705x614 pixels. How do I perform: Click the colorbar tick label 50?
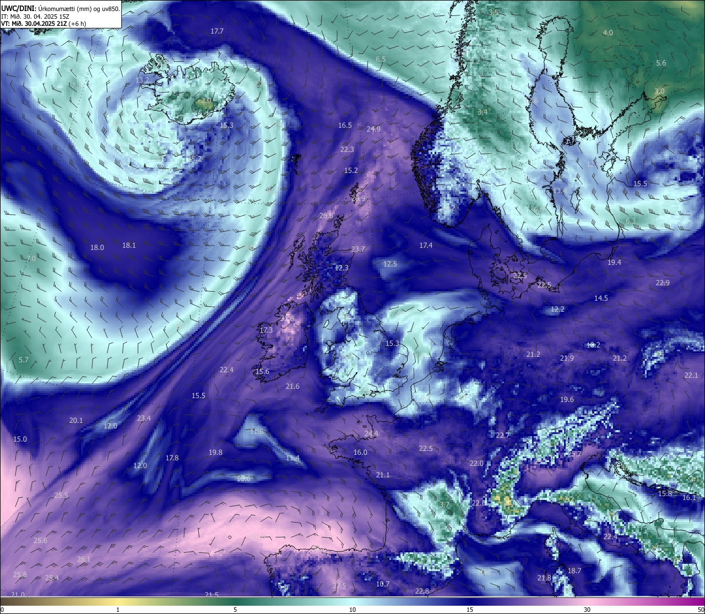(x=701, y=610)
